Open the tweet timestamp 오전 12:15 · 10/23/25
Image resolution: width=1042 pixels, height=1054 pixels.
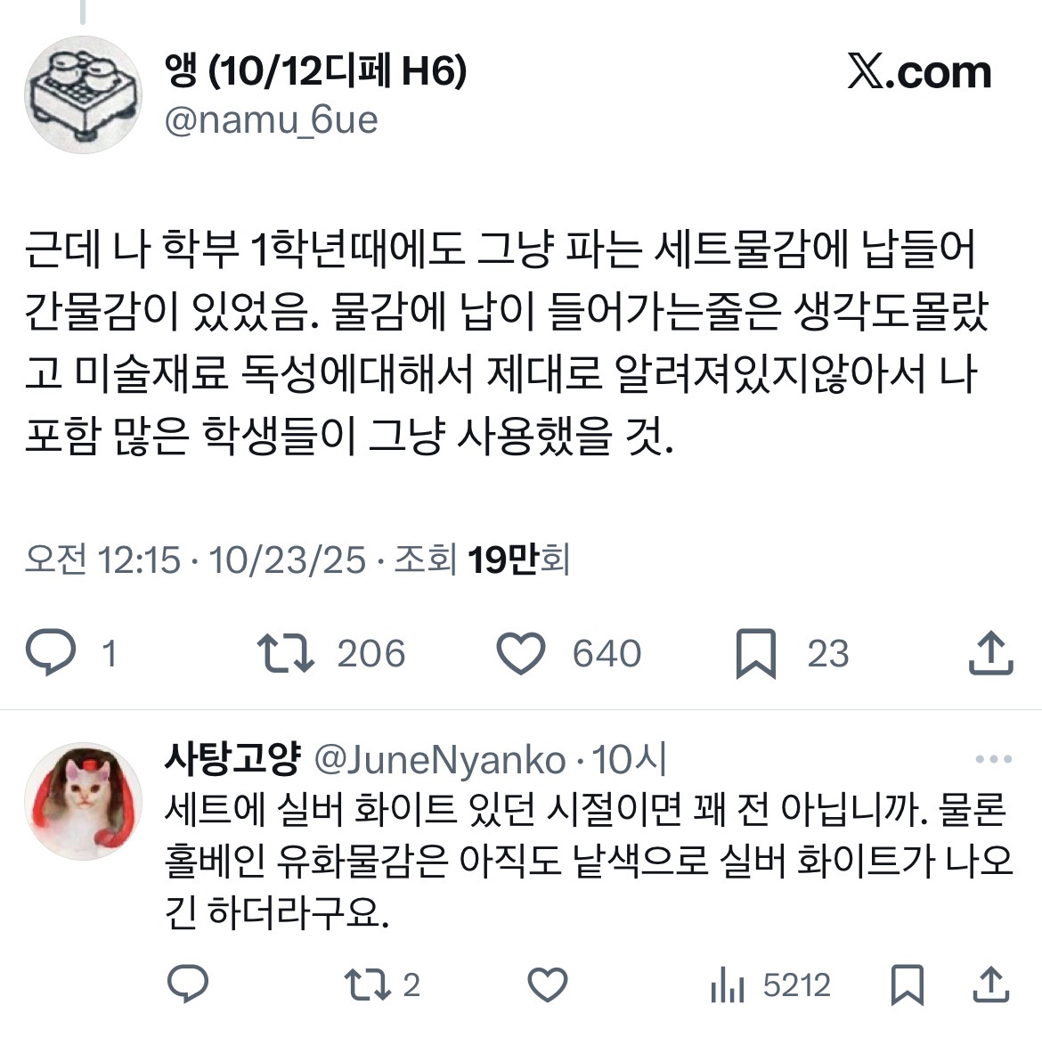[196, 560]
